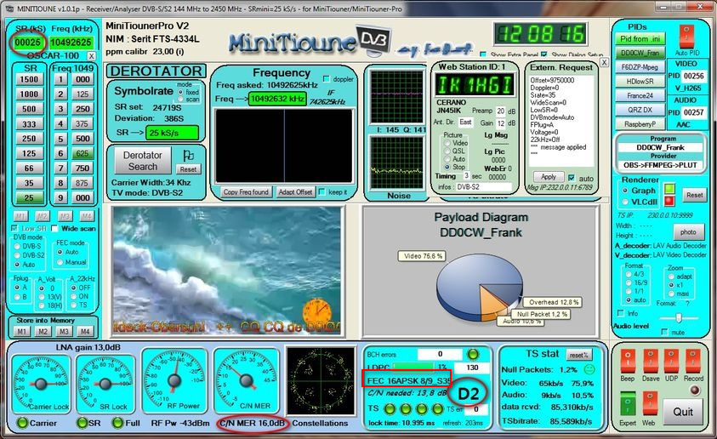Click the reset% button in TS stat
717x439 pixels.
point(578,355)
